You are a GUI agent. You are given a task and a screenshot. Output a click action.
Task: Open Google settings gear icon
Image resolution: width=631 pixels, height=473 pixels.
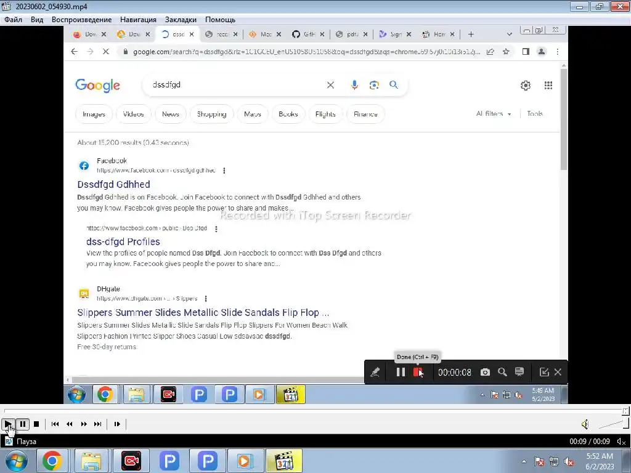click(x=526, y=85)
